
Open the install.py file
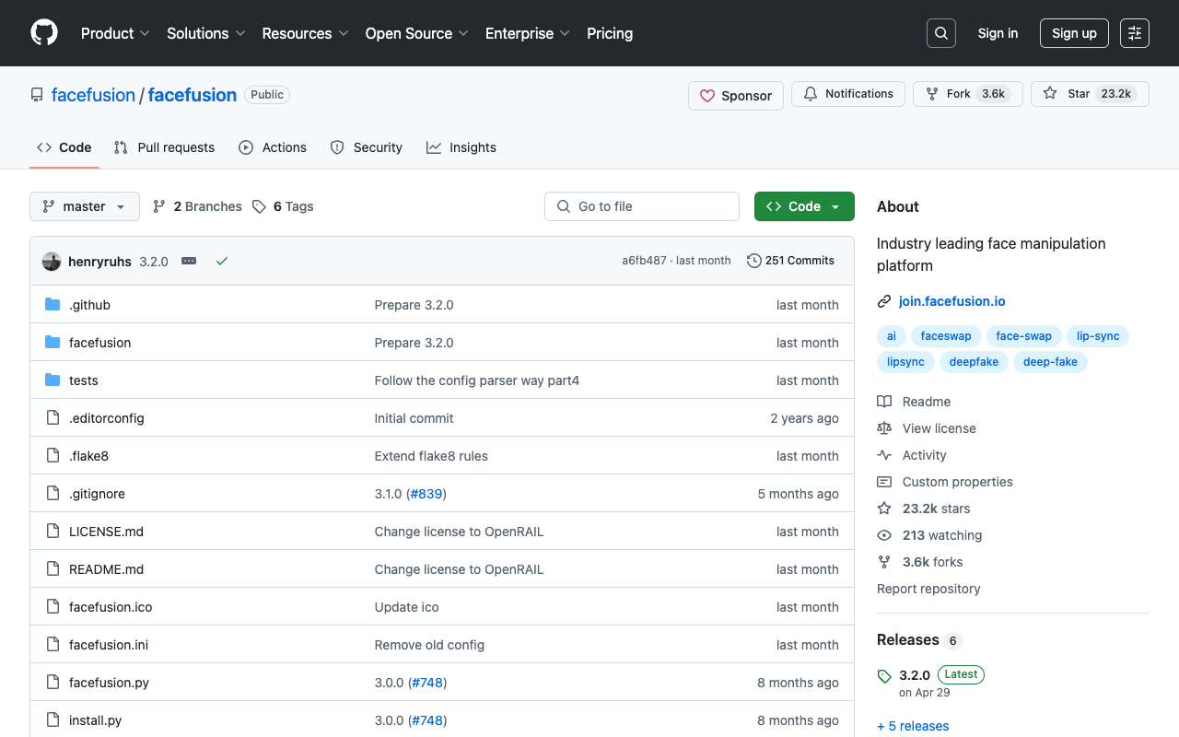point(95,720)
